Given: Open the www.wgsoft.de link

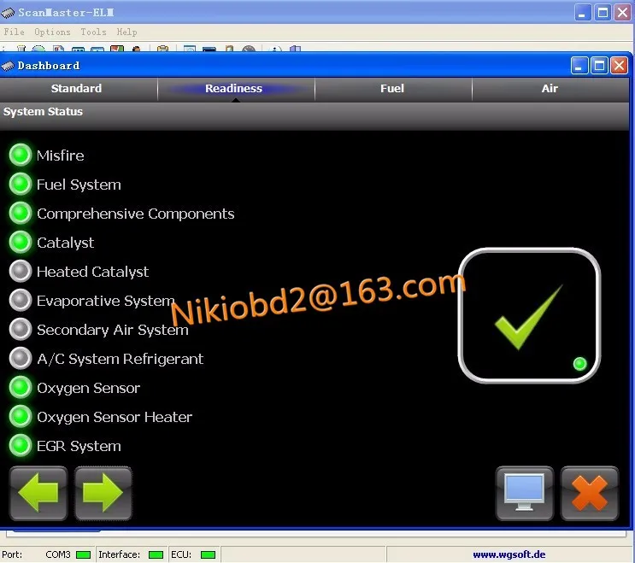Looking at the screenshot, I should [x=509, y=554].
